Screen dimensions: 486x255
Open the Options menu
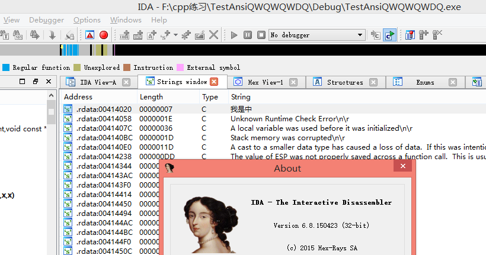[x=87, y=20]
